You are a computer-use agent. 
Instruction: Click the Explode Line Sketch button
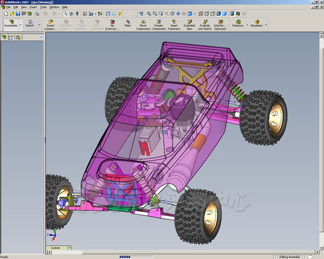(x=205, y=25)
